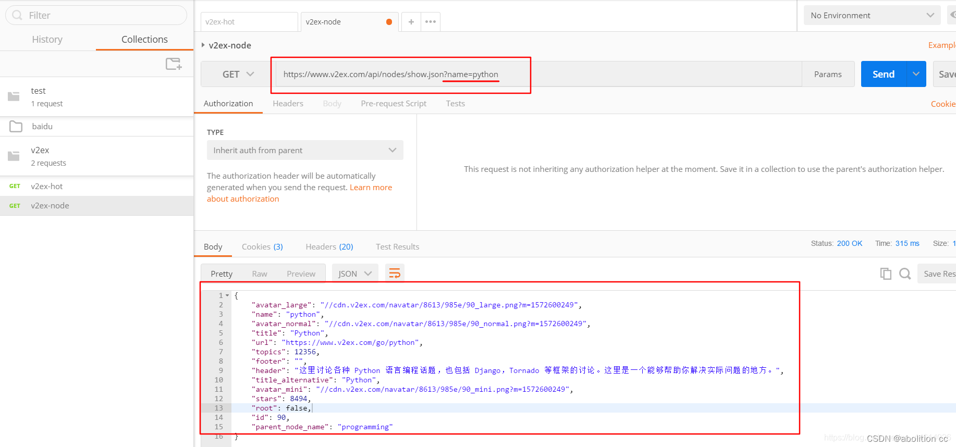Screen dimensions: 956x447
Task: Collapse JSON root at line 1 arrow
Action: tap(227, 295)
